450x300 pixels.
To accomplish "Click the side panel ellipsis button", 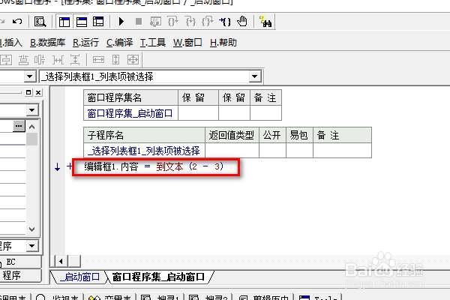I will coord(19,126).
